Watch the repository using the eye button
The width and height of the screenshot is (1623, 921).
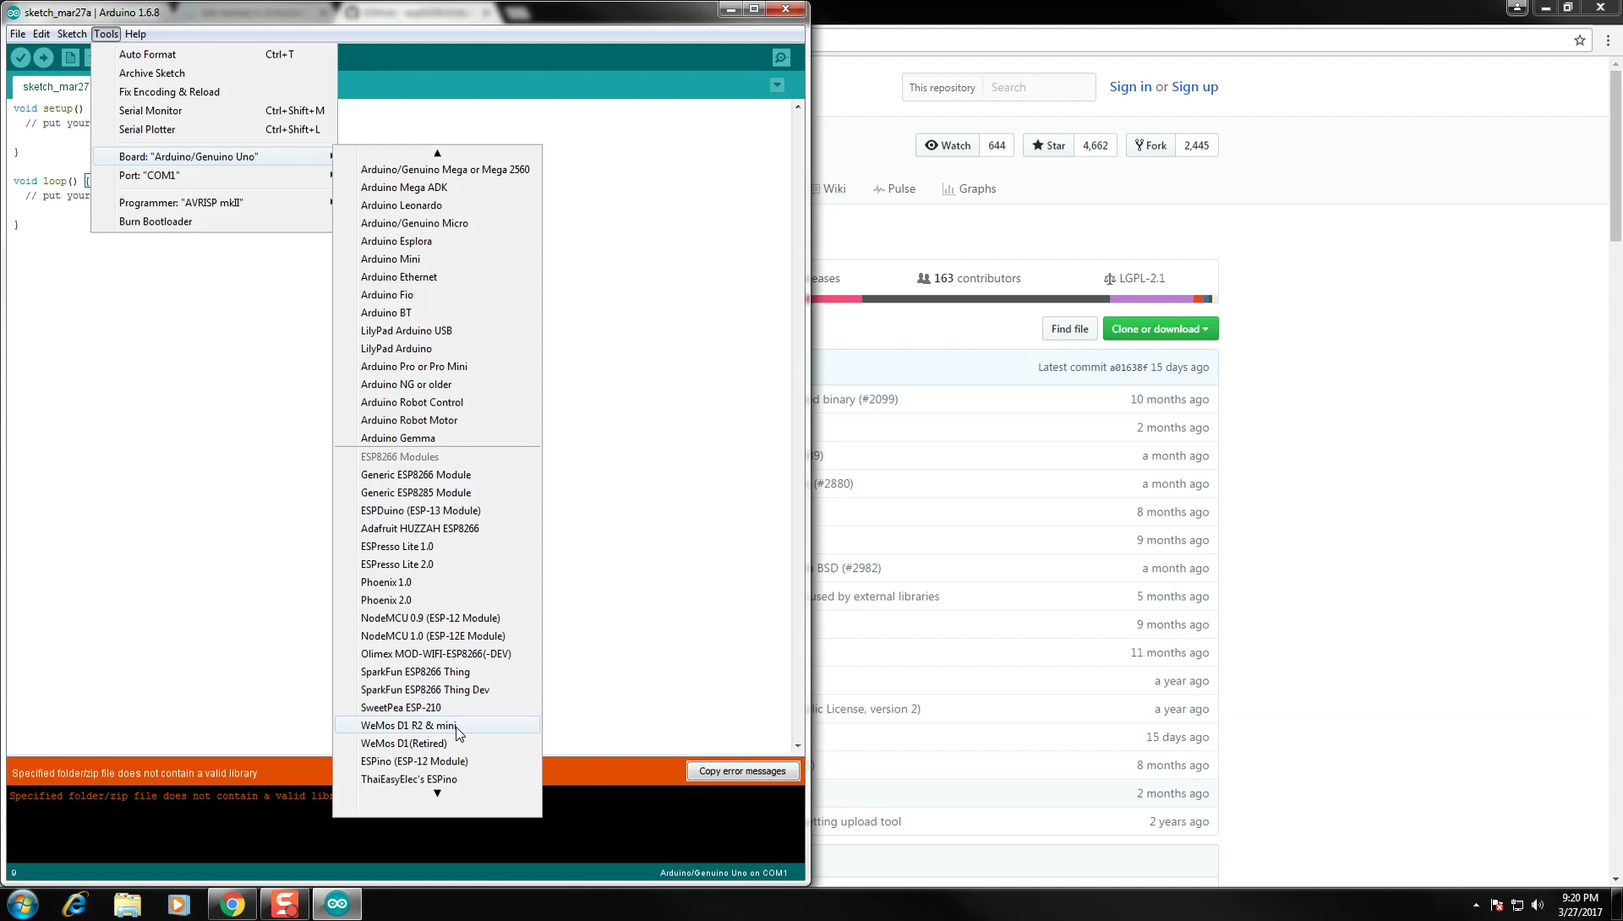948,145
